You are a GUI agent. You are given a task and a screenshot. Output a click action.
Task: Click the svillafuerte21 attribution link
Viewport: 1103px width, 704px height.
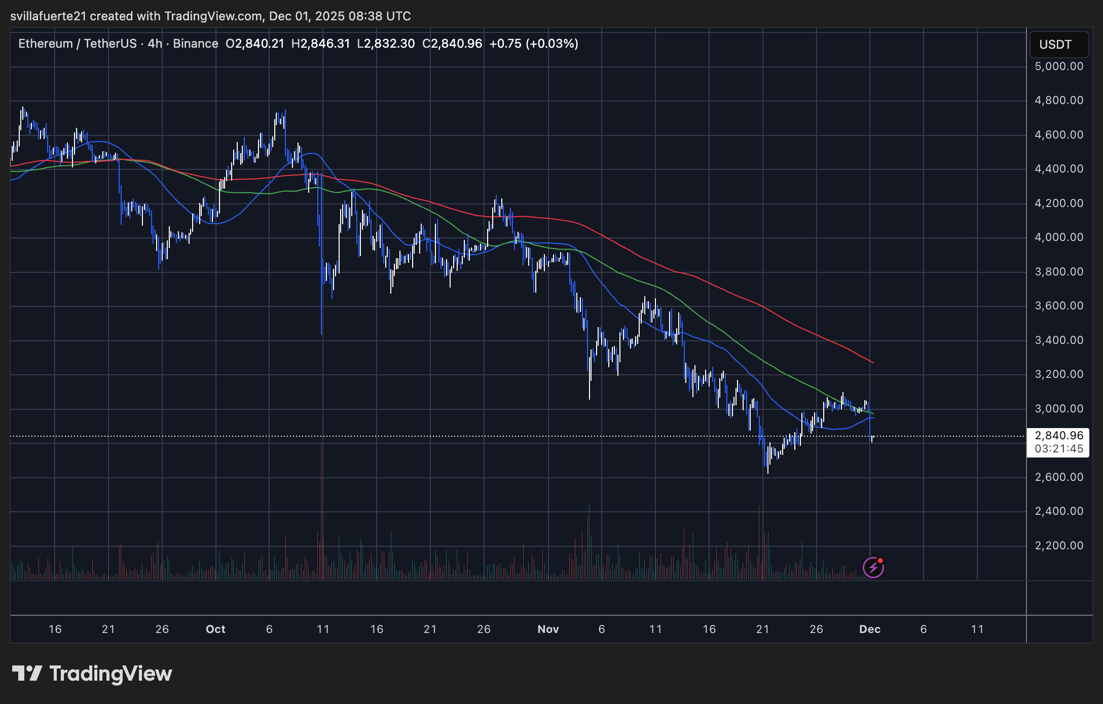click(48, 16)
